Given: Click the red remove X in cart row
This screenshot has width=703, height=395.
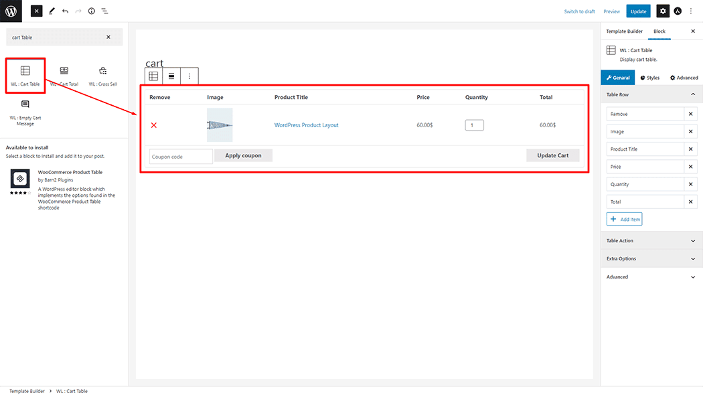Looking at the screenshot, I should pyautogui.click(x=154, y=125).
